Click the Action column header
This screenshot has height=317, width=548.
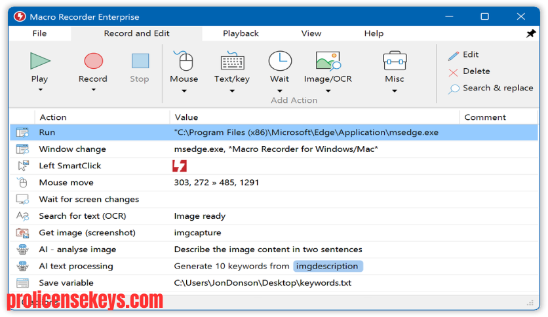pos(53,117)
